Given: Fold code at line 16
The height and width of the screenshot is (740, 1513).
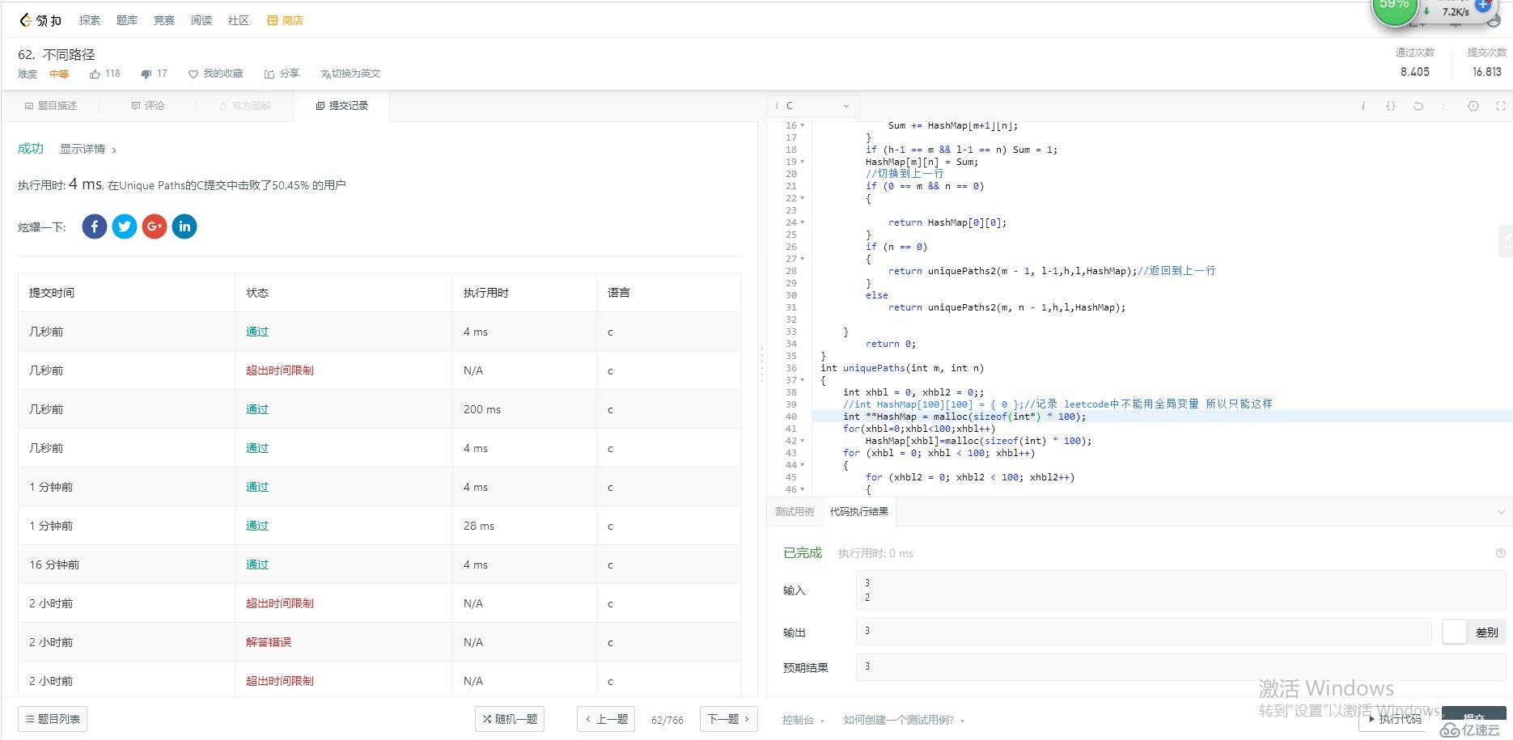Looking at the screenshot, I should 803,125.
